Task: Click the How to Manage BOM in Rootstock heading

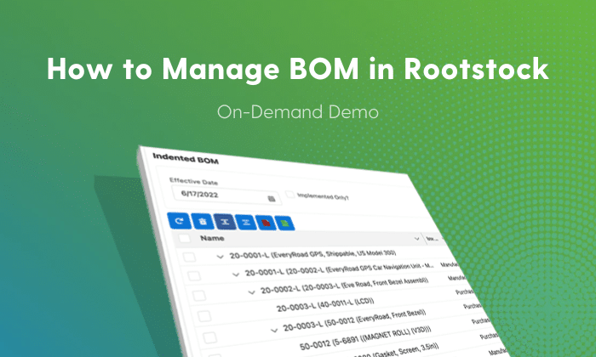Action: pos(298,69)
